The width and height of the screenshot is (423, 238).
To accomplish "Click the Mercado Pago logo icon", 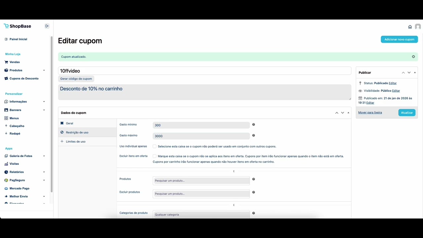I will point(6,188).
